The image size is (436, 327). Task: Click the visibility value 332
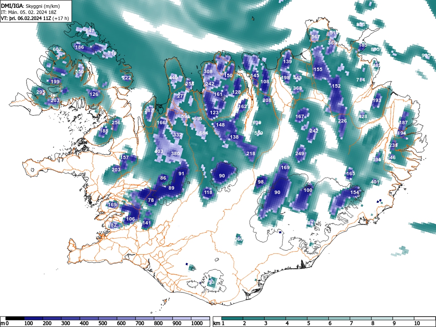[x=177, y=135]
